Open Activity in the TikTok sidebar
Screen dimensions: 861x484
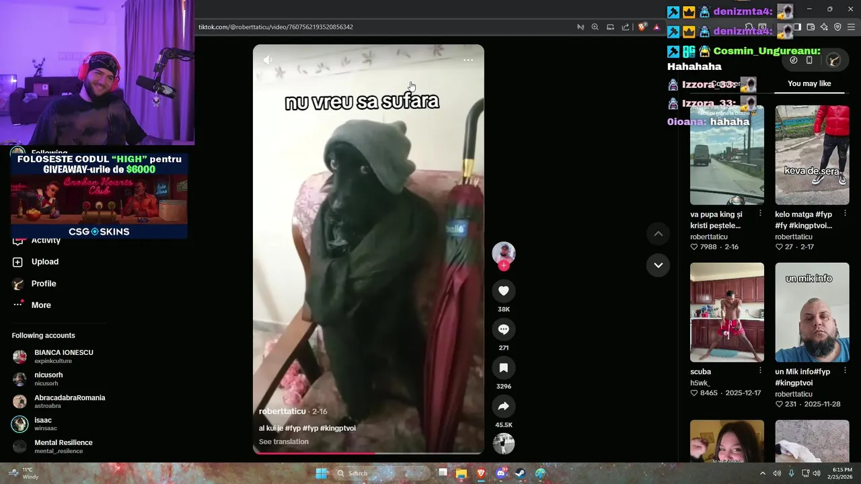(36, 240)
